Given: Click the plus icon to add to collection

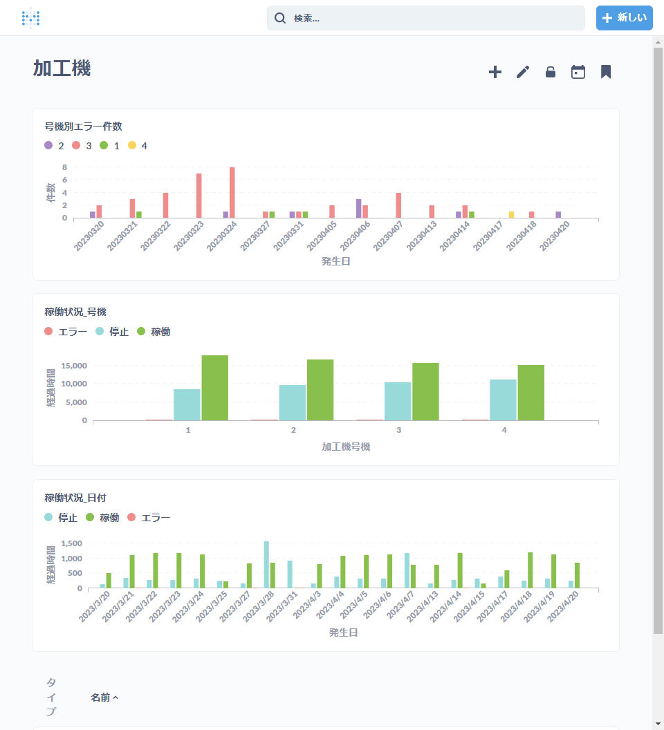Looking at the screenshot, I should click(x=495, y=72).
